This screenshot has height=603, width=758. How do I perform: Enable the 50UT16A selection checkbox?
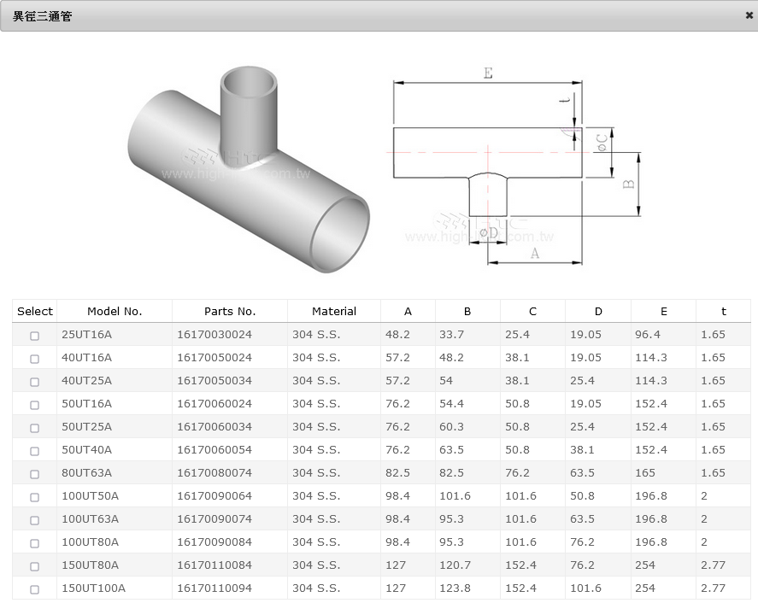[x=35, y=405]
